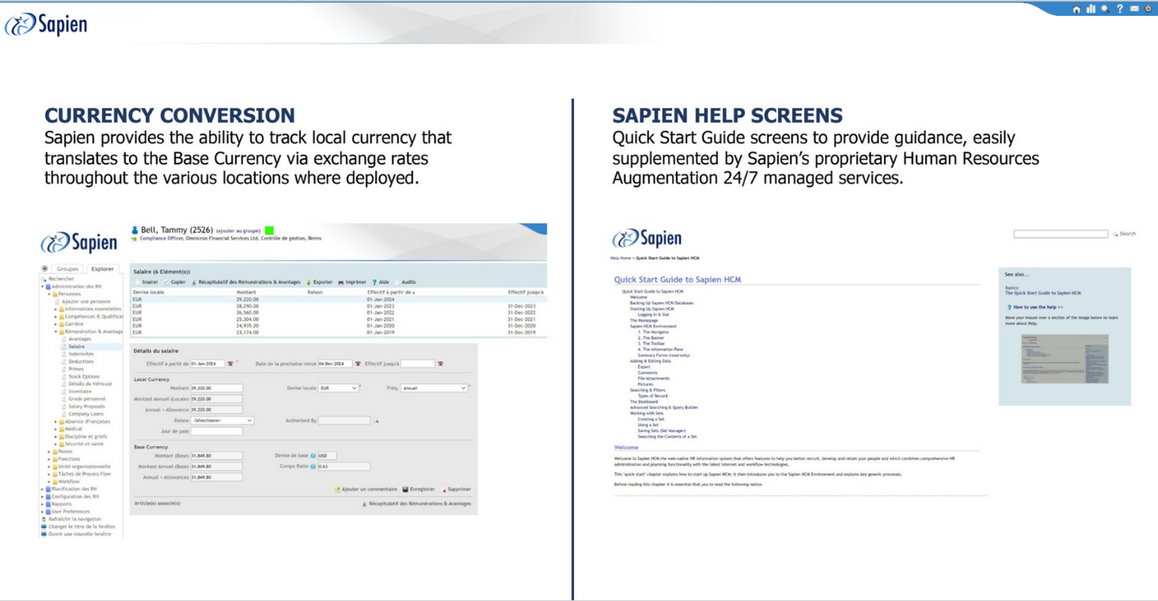Viewport: 1158px width, 601px height.
Task: Click the help search input field
Action: [1061, 234]
